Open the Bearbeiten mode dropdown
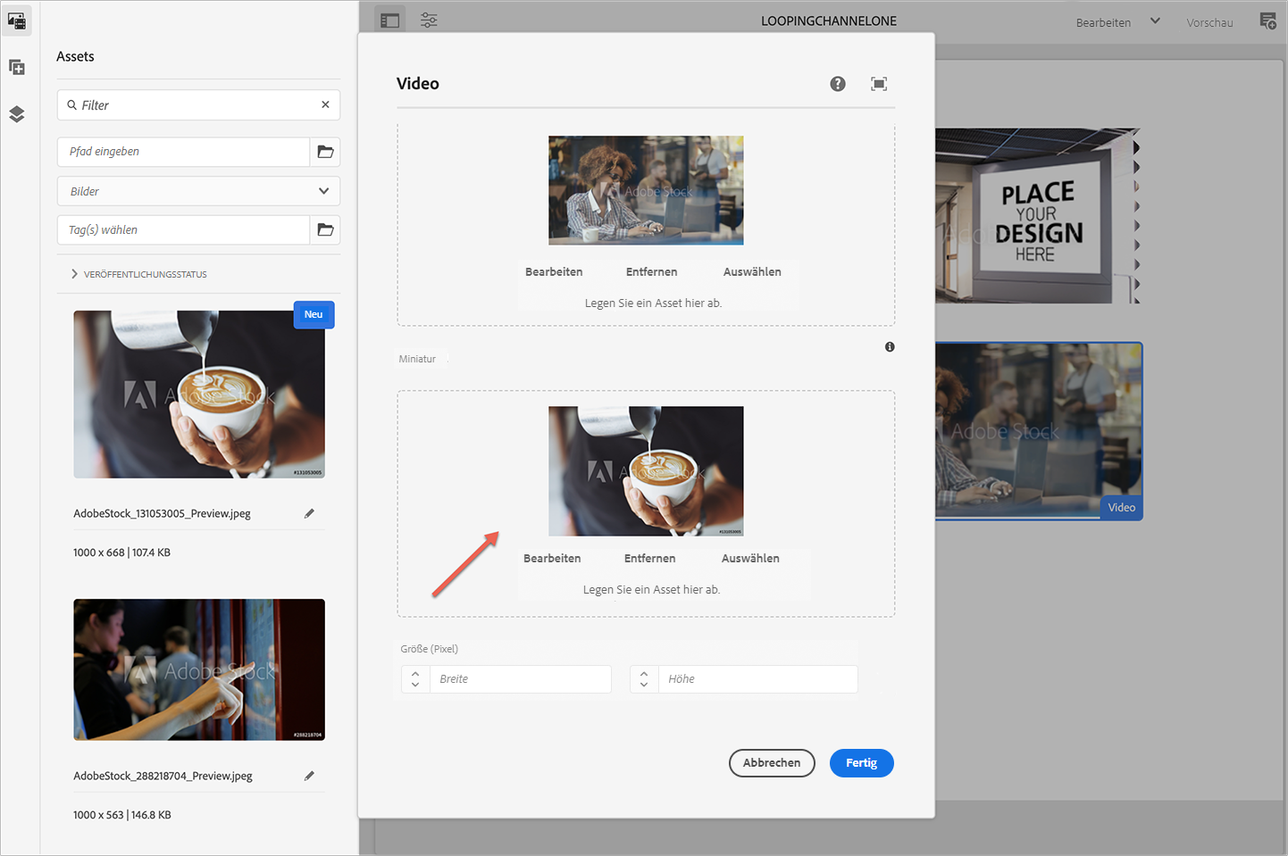The height and width of the screenshot is (856, 1288). pyautogui.click(x=1117, y=22)
